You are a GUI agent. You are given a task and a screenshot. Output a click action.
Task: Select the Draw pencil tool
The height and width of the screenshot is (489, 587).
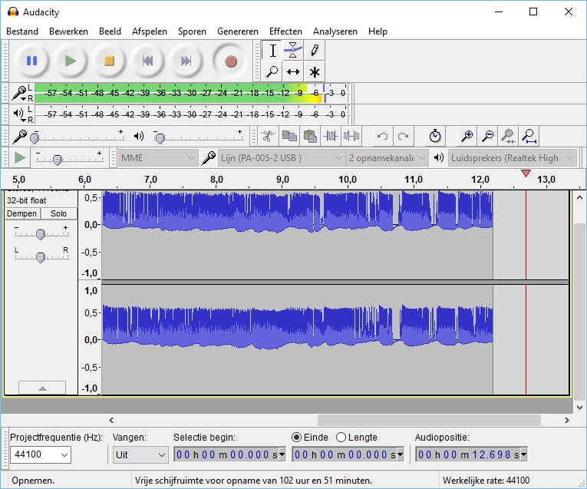coord(314,51)
